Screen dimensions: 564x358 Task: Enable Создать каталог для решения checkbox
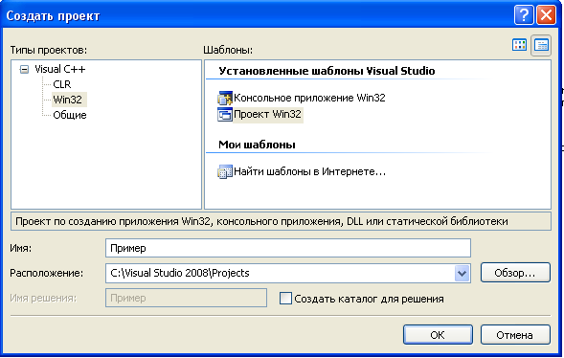(x=285, y=299)
